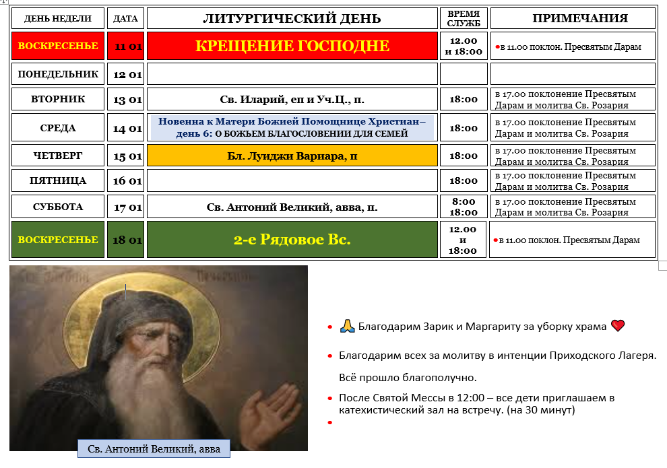Click the green '2-е Рядовое Вс.' cell
Viewport: 667px width, 468px height.
pyautogui.click(x=292, y=240)
